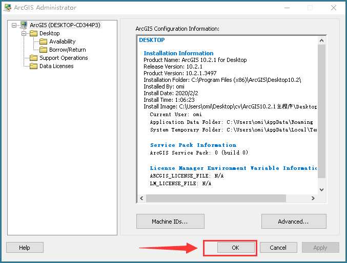
Task: Select the Desktop tree item
Action: 50,33
